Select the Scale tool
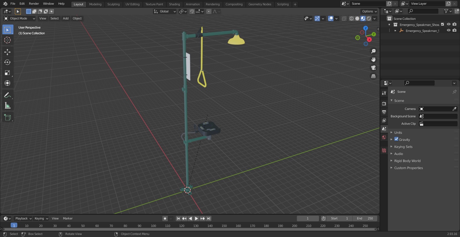 (7, 73)
